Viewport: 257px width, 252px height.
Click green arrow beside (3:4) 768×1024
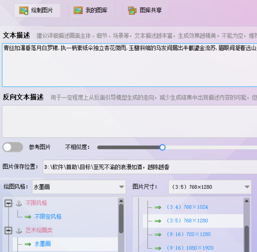158,207
